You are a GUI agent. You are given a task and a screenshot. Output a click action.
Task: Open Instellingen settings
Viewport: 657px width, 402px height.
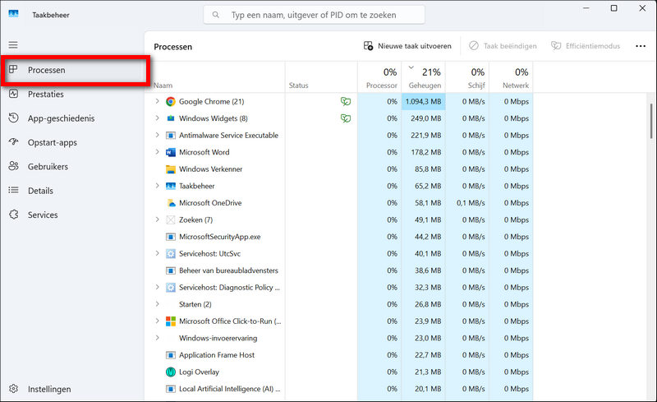coord(49,389)
